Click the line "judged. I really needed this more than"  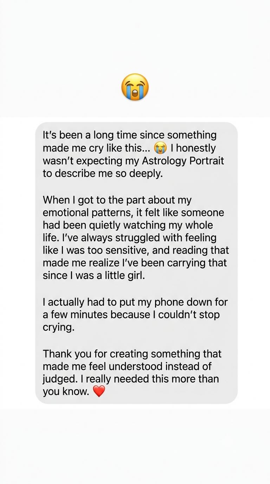coord(131,379)
